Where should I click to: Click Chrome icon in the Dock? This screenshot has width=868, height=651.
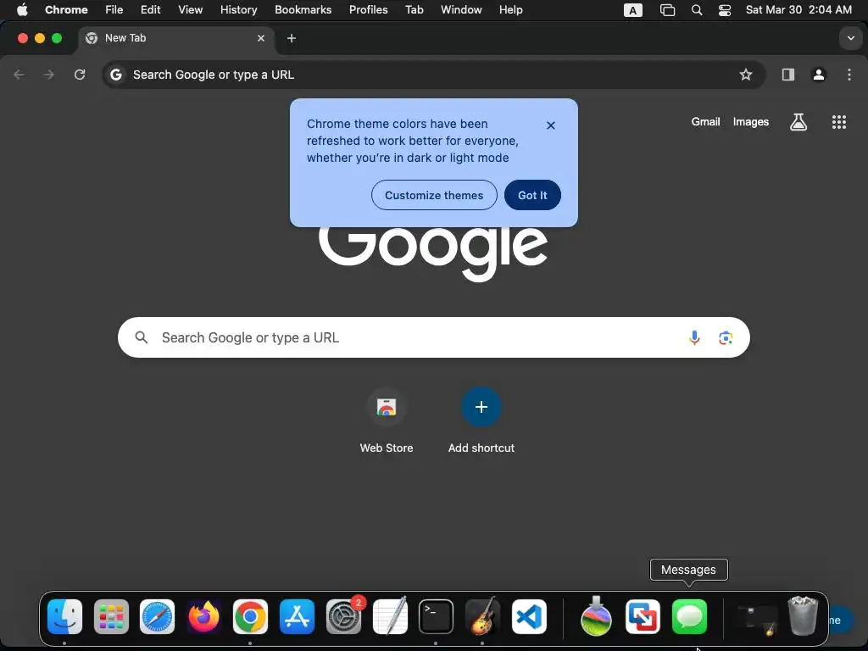[250, 617]
